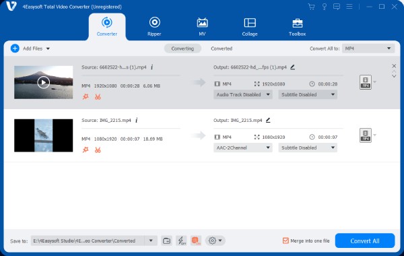Show media info for IMG_2215.mp4 source
This screenshot has height=256, width=404.
pos(137,120)
